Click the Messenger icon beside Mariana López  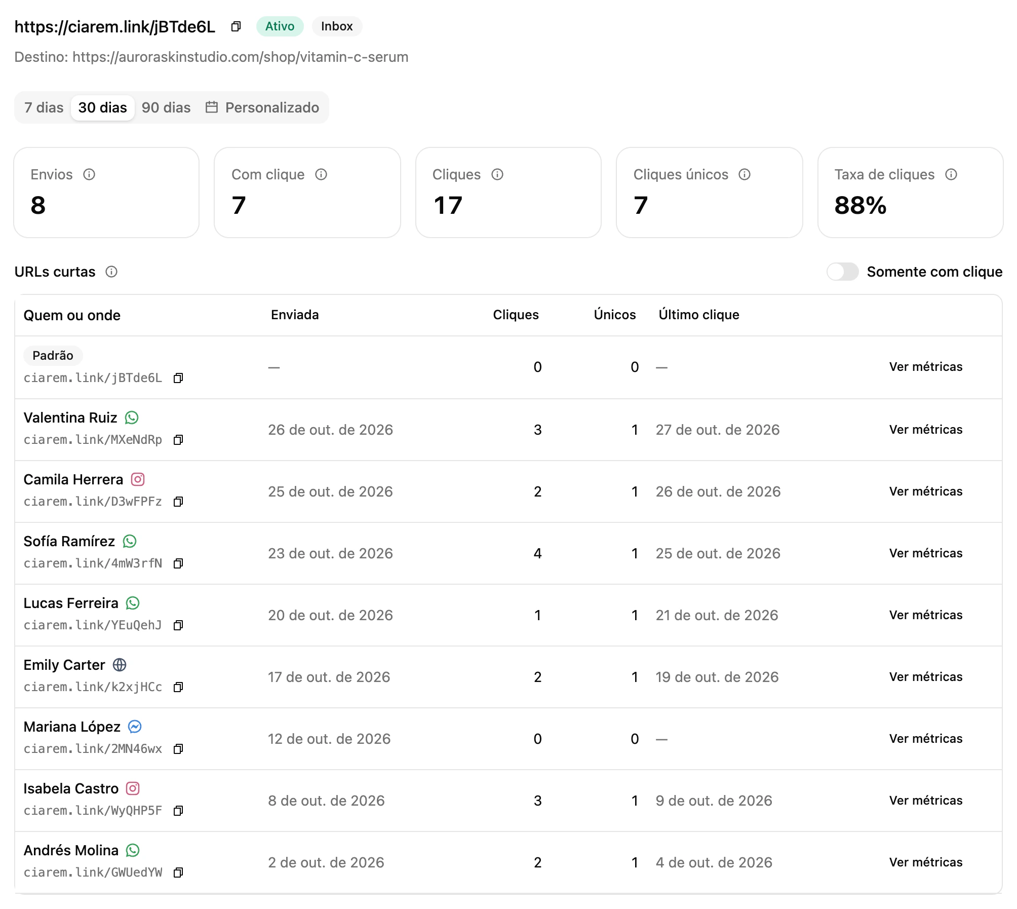click(x=135, y=727)
